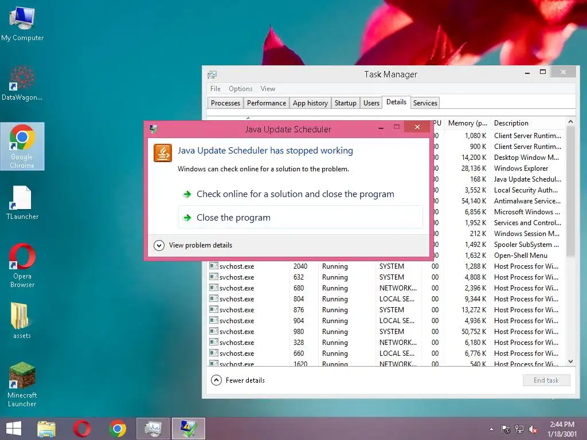Switch to Task Manager taskbar button
The width and height of the screenshot is (587, 440).
152,429
